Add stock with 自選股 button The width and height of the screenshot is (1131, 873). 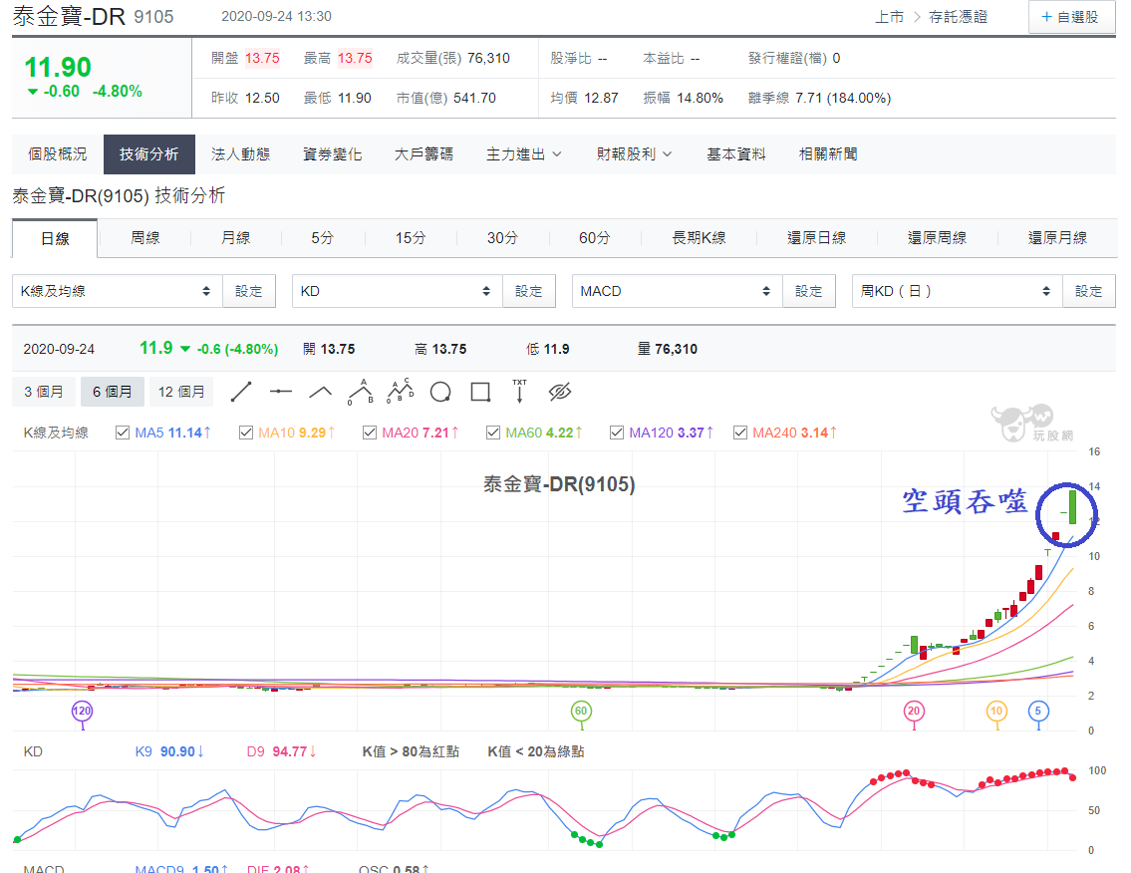(x=1070, y=17)
